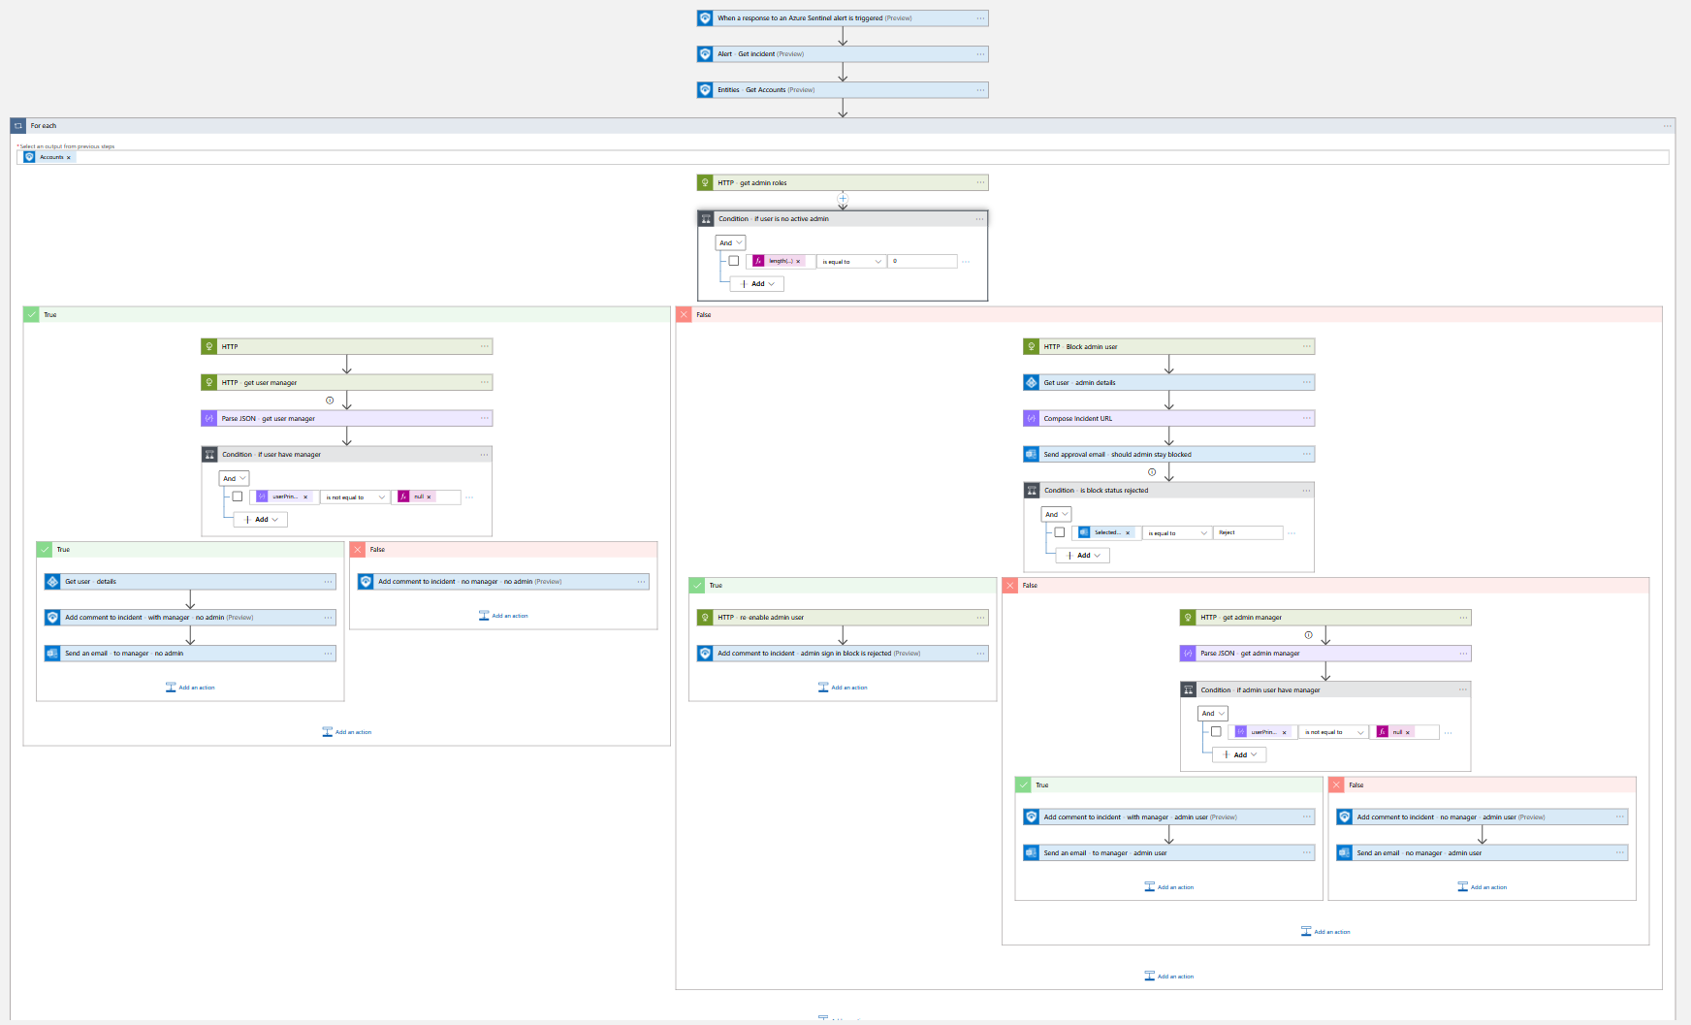Open the ellipsis menu of Compose Incident URL
The image size is (1691, 1025).
tap(1307, 418)
